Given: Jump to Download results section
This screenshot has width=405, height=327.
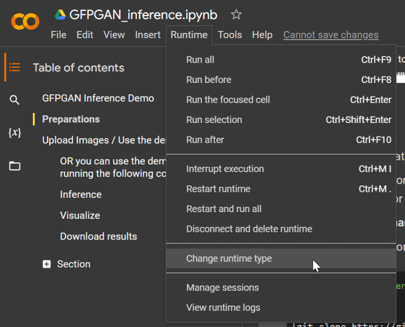Looking at the screenshot, I should coord(98,236).
